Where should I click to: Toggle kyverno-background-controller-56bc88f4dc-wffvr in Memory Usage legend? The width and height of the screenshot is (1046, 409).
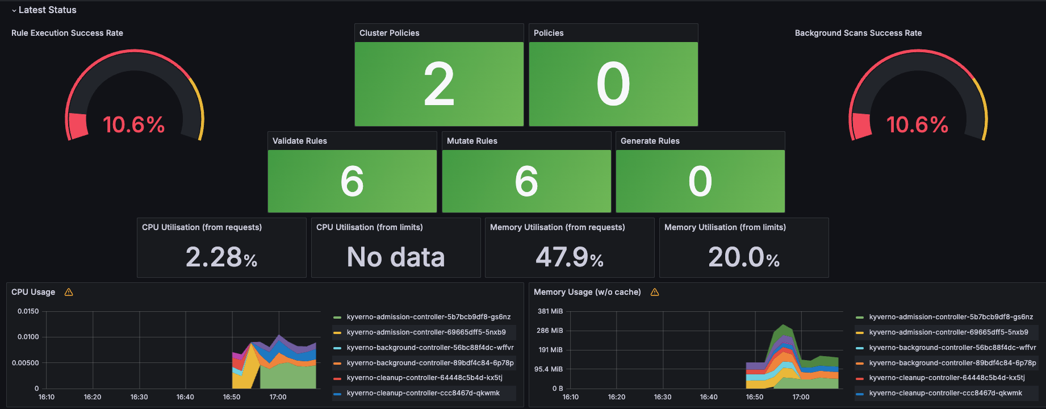tap(953, 348)
